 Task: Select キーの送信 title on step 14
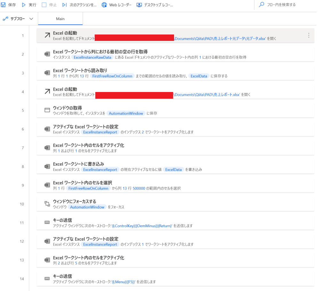62,276
